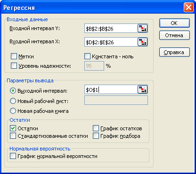Enable the Метки checkbox
Screen dimensions: 196x174
click(14, 56)
